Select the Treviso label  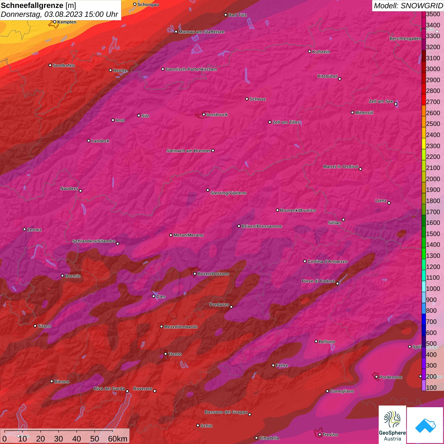[330, 434]
